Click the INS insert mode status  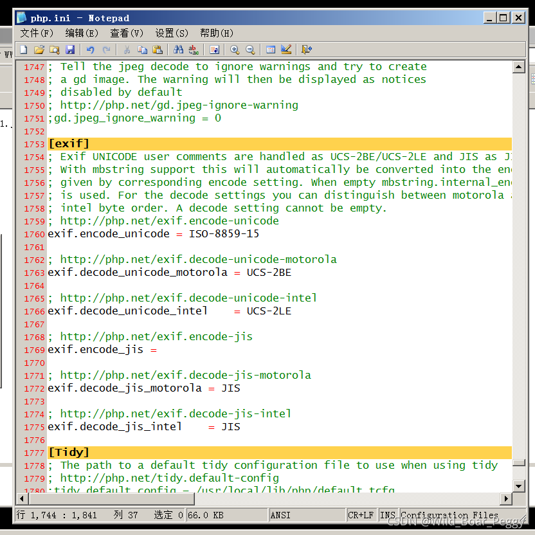[388, 515]
